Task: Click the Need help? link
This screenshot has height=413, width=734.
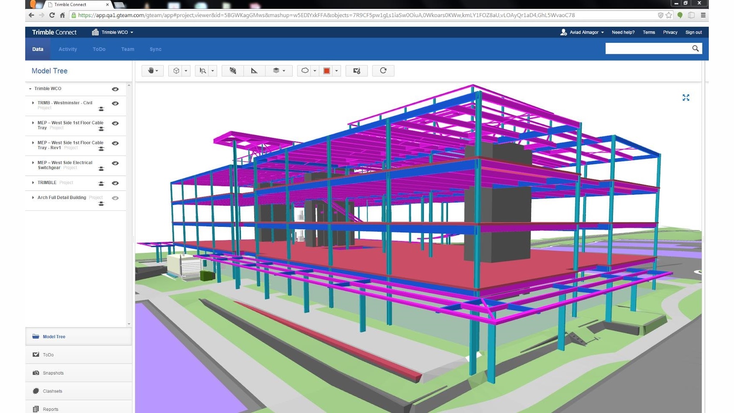Action: click(x=623, y=32)
